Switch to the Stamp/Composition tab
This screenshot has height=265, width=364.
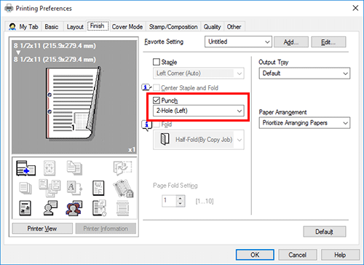pos(173,27)
